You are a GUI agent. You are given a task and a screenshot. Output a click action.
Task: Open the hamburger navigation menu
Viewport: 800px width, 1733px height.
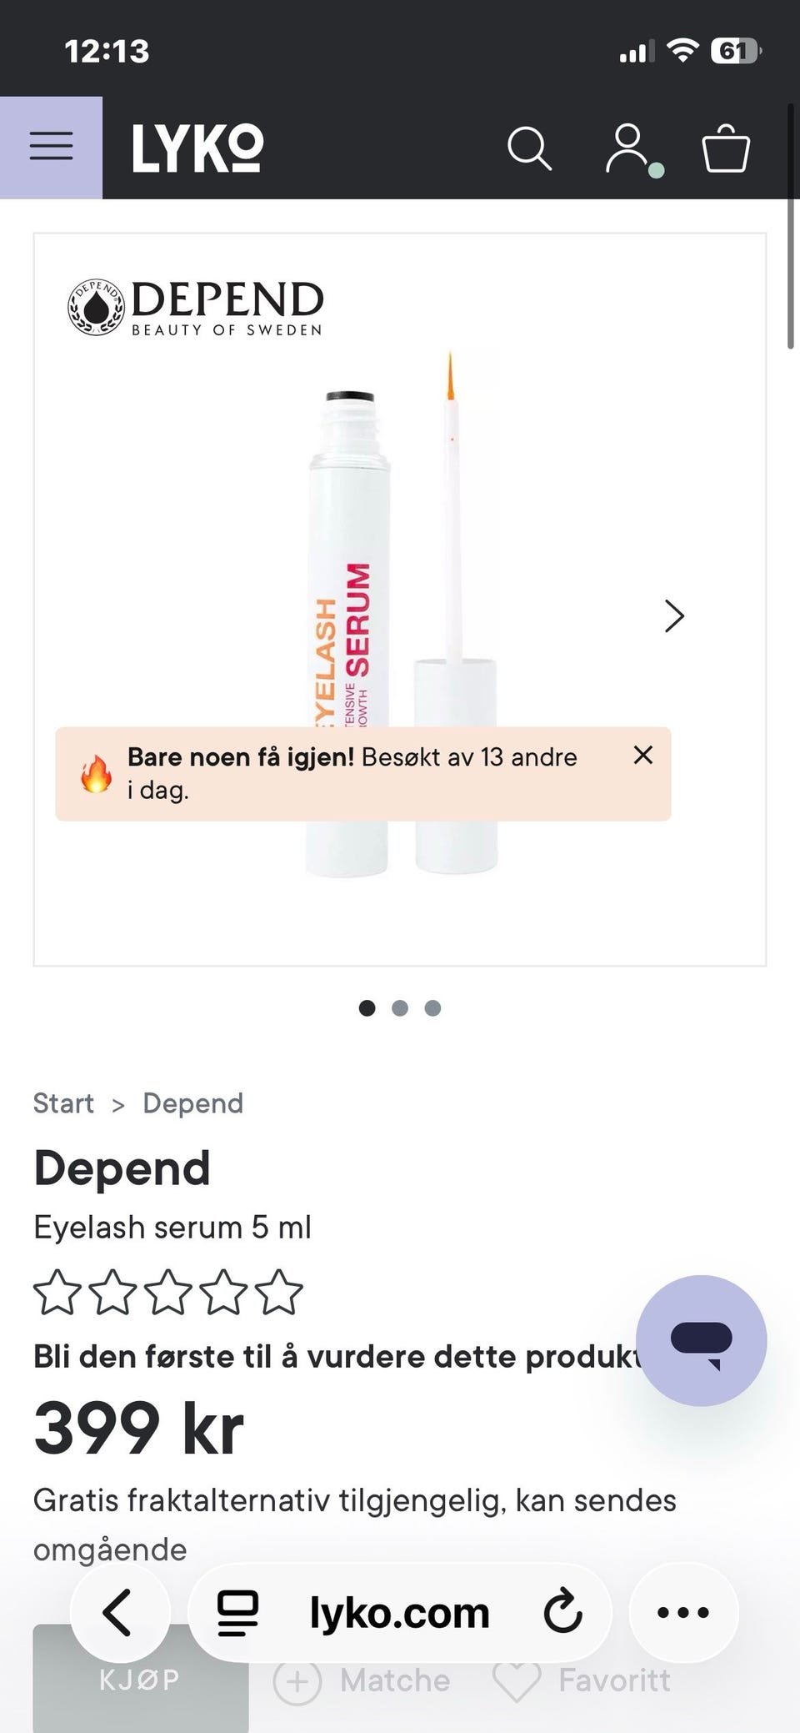coord(51,147)
